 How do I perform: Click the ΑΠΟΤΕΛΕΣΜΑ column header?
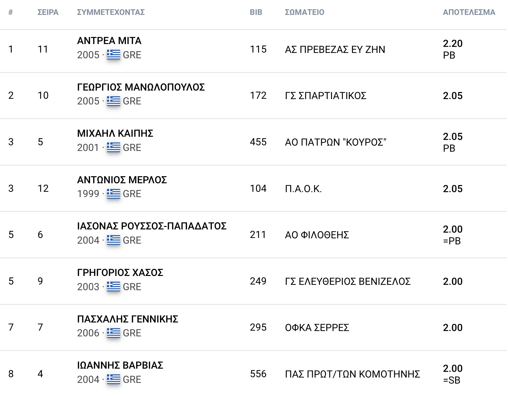point(469,12)
